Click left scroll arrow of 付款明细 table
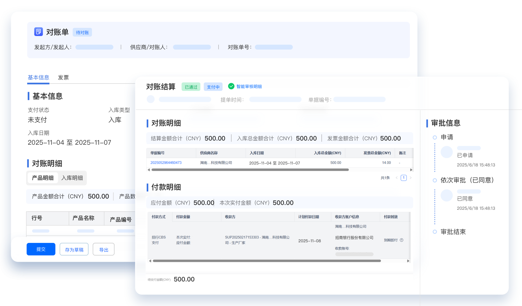 (x=150, y=261)
